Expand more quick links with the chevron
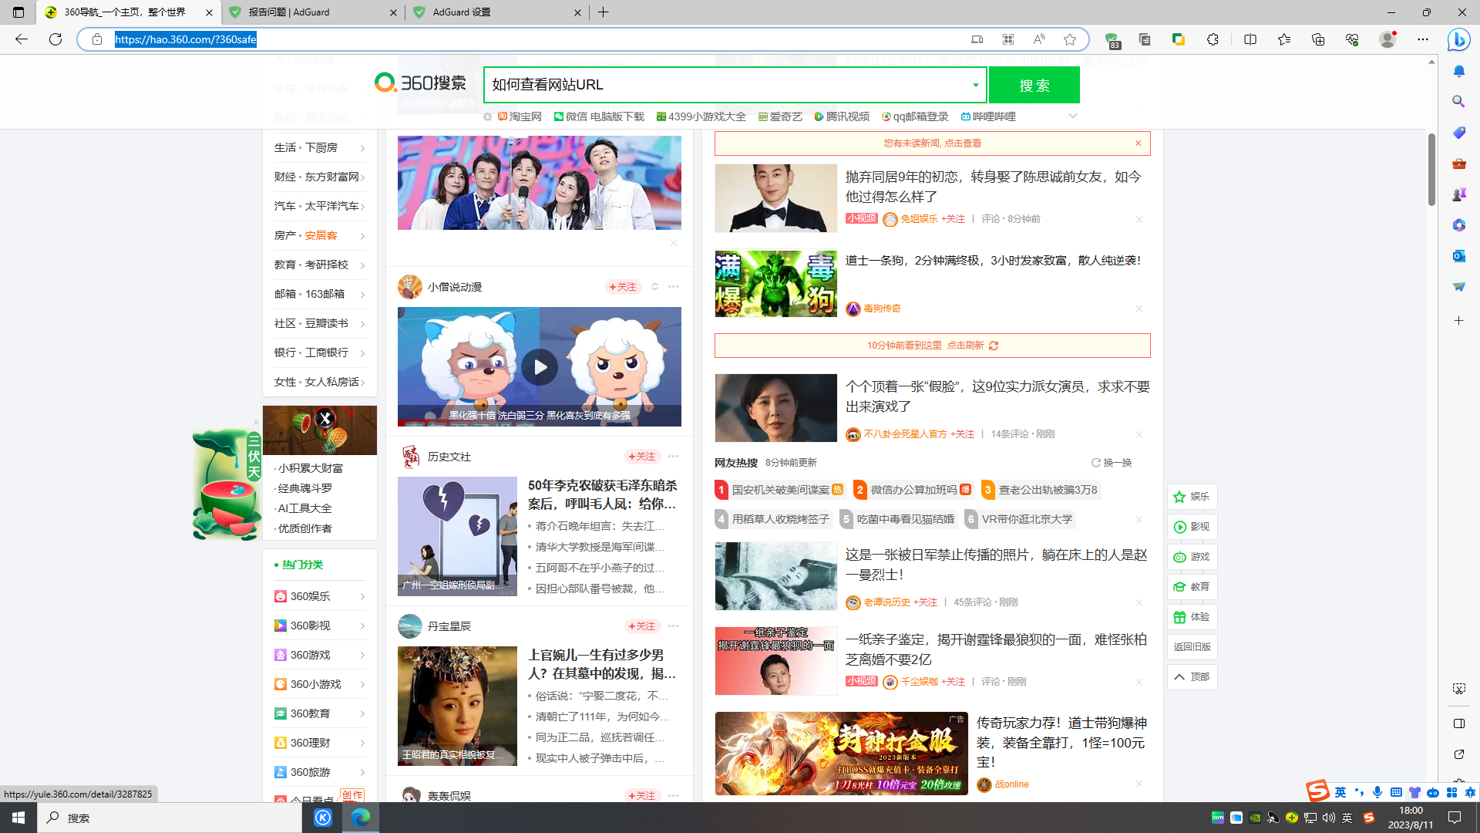Image resolution: width=1480 pixels, height=833 pixels. (x=1073, y=116)
